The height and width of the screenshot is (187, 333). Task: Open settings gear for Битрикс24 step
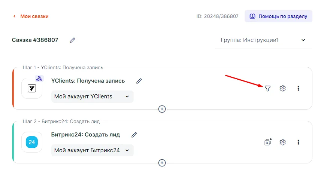[x=283, y=142]
